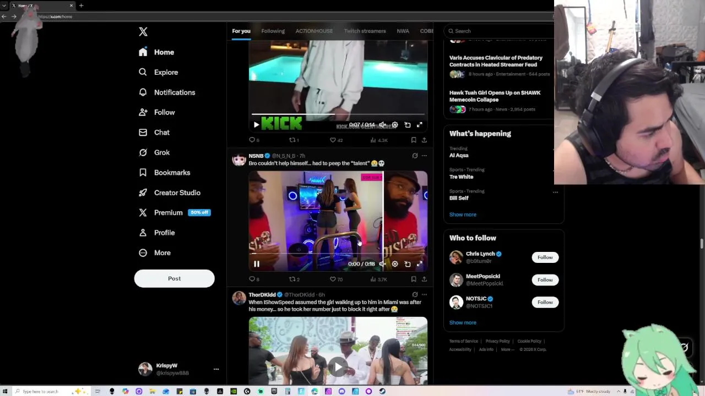Follow NOTSJC
Screen dimensions: 705x396
tap(545, 302)
